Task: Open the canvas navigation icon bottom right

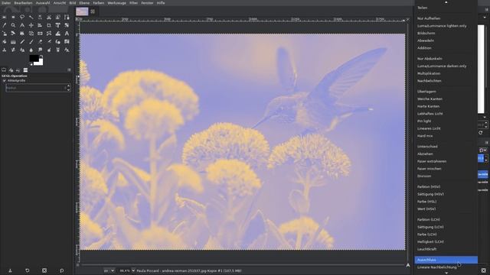Action: pyautogui.click(x=408, y=265)
